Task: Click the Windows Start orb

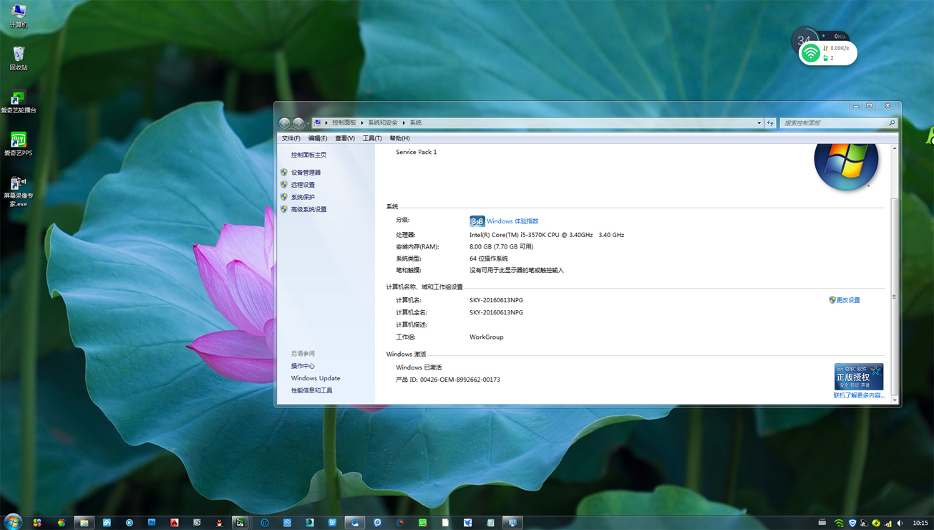Action: coord(12,522)
